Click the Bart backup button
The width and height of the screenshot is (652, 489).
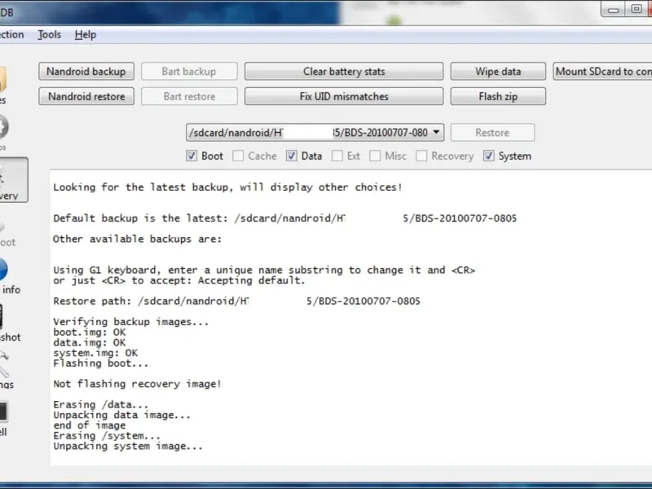point(189,72)
